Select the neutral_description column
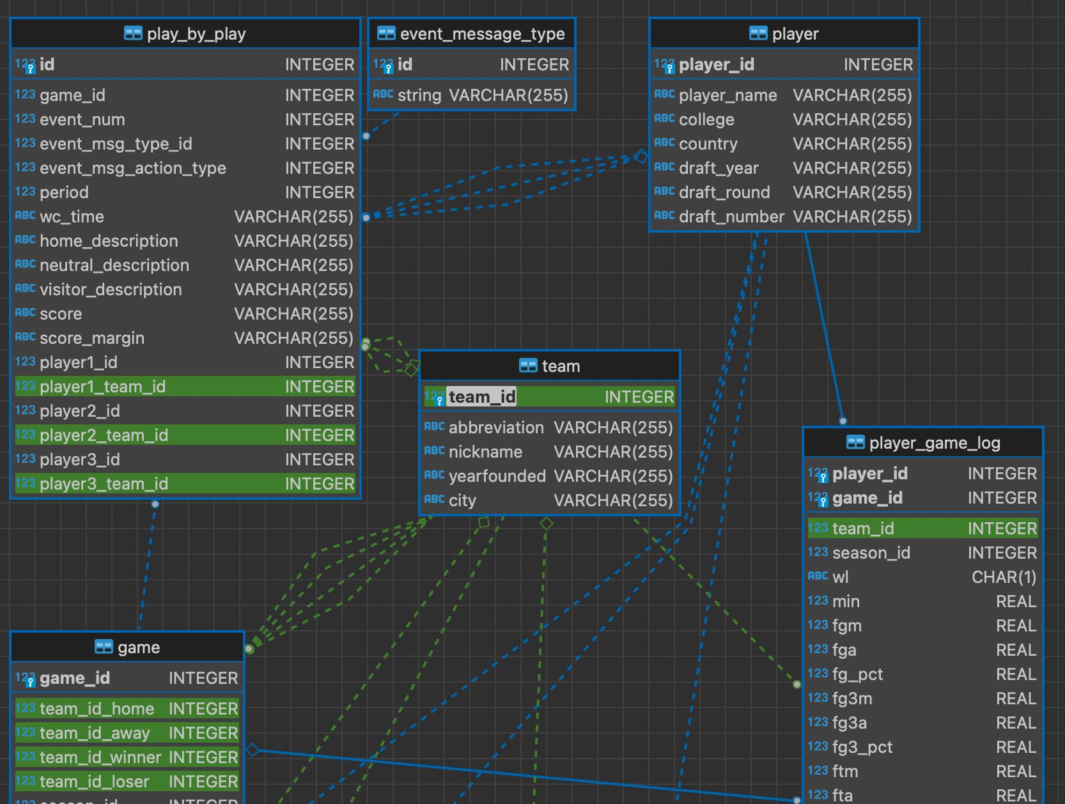The width and height of the screenshot is (1065, 804). (x=185, y=265)
